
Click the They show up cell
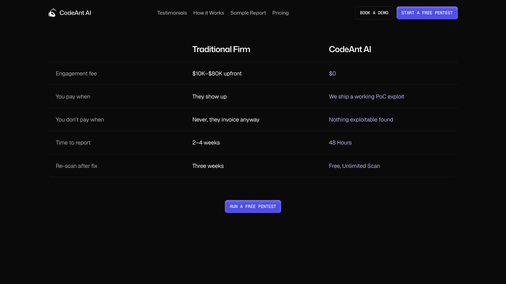pos(209,97)
